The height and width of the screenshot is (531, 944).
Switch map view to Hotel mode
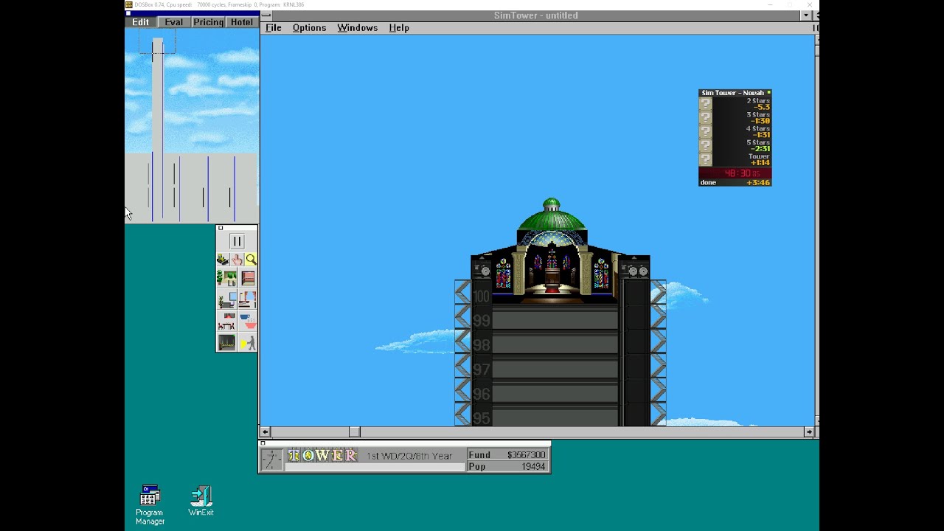241,22
